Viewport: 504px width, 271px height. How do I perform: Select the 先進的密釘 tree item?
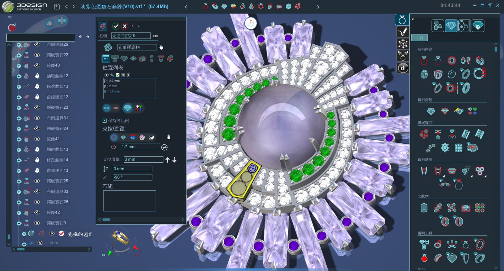[x=80, y=234]
